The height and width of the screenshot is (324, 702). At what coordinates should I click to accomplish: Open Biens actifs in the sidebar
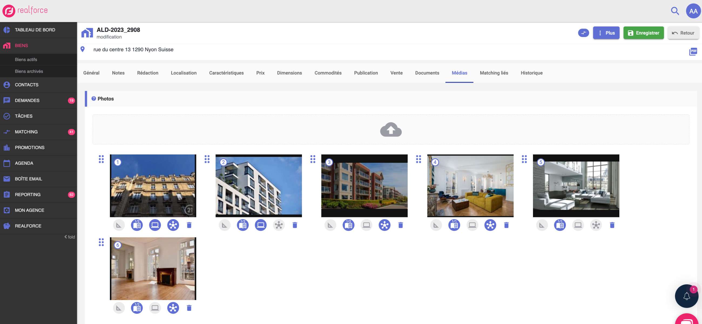pos(38,59)
